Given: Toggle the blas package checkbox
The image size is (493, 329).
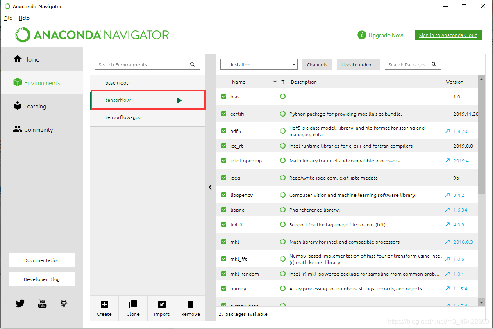Looking at the screenshot, I should (224, 96).
